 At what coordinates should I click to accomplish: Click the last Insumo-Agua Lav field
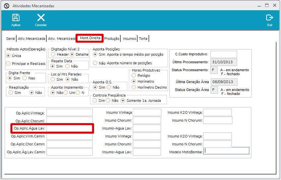coord(147,152)
